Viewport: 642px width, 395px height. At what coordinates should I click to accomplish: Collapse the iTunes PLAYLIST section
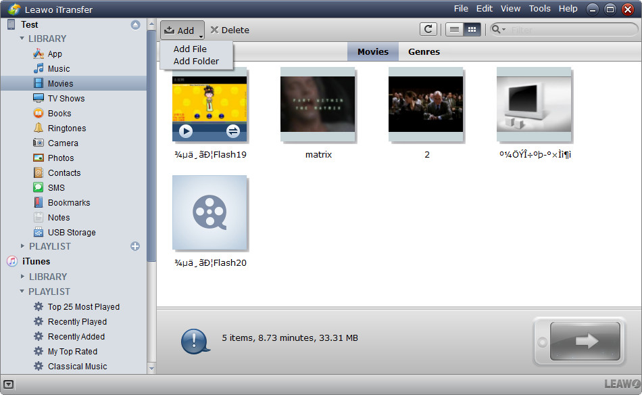point(22,292)
